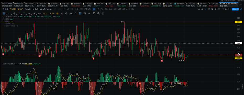The image size is (244, 95).
Task: Click the 2.59 yellow price line label
Action: (238, 22)
